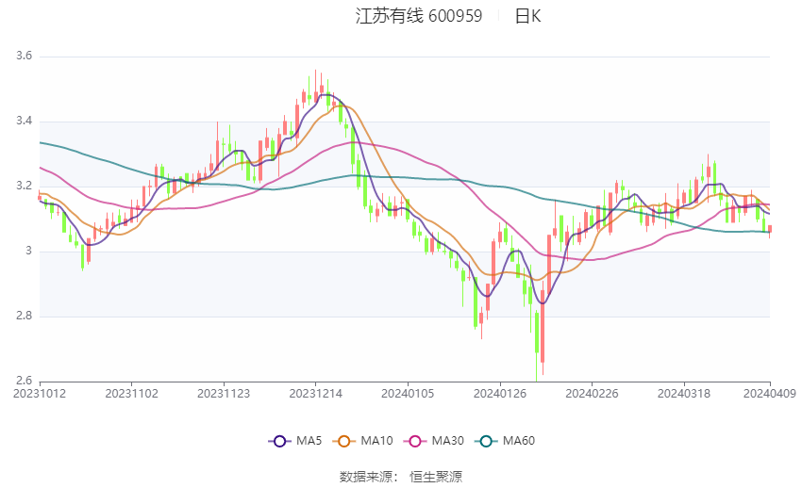
Task: Click the 20240105 x-axis date label
Action: click(x=408, y=394)
